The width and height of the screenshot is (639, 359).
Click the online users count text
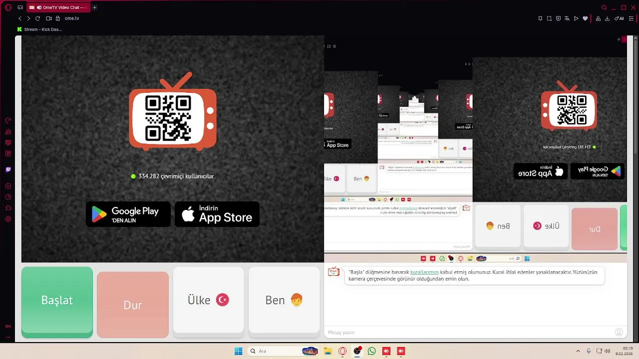[x=176, y=176]
